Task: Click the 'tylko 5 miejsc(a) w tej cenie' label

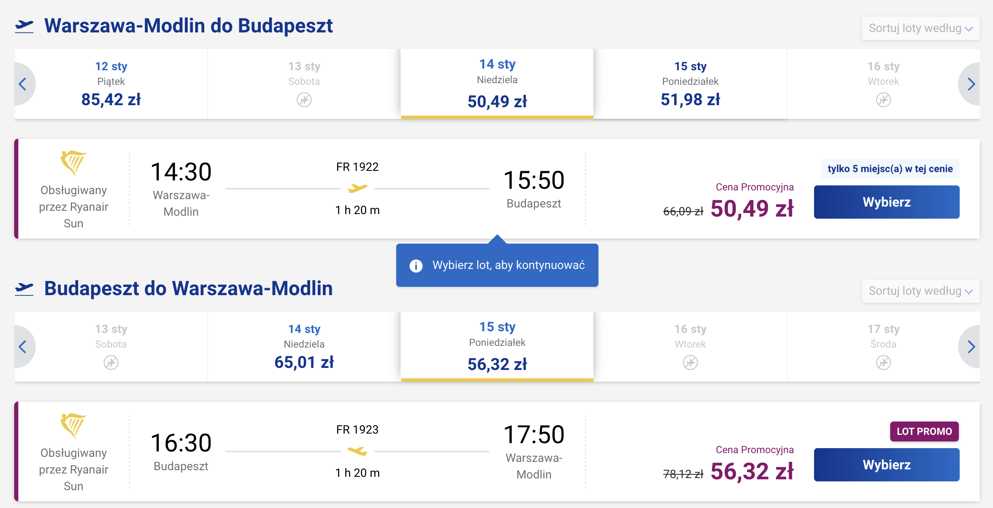Action: tap(890, 169)
